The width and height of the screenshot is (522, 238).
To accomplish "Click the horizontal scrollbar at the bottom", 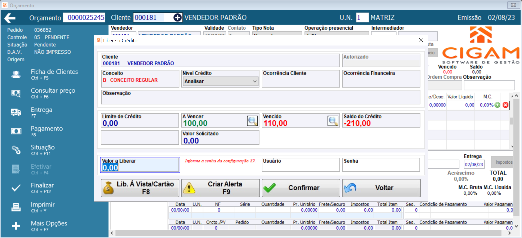I will coord(308,233).
